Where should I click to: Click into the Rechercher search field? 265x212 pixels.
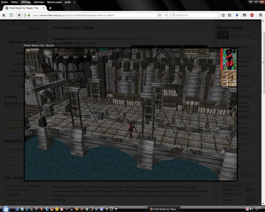click(x=195, y=15)
